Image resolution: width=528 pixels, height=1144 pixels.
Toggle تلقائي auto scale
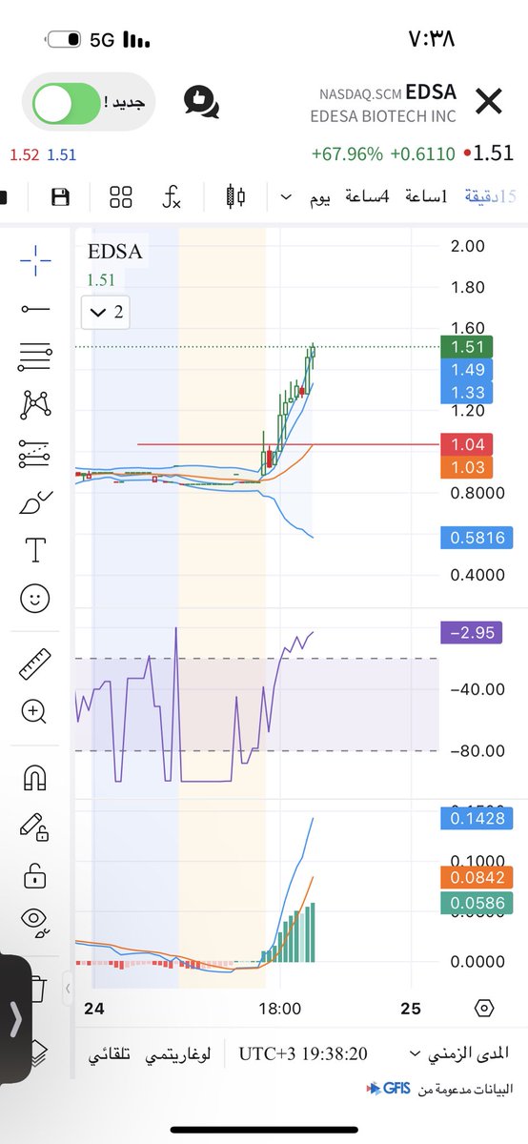[x=111, y=1054]
